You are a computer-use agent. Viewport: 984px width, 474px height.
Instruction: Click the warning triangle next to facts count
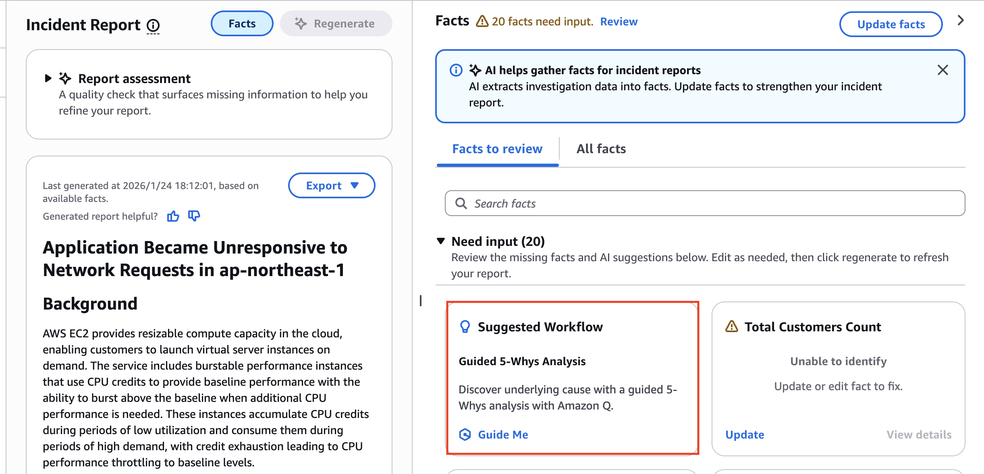point(482,21)
